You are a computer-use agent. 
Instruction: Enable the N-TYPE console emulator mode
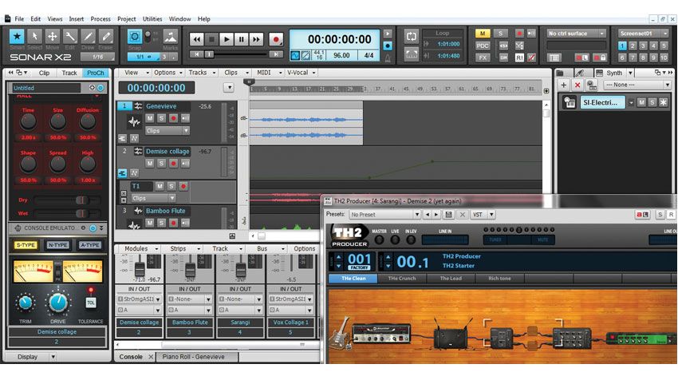click(57, 245)
